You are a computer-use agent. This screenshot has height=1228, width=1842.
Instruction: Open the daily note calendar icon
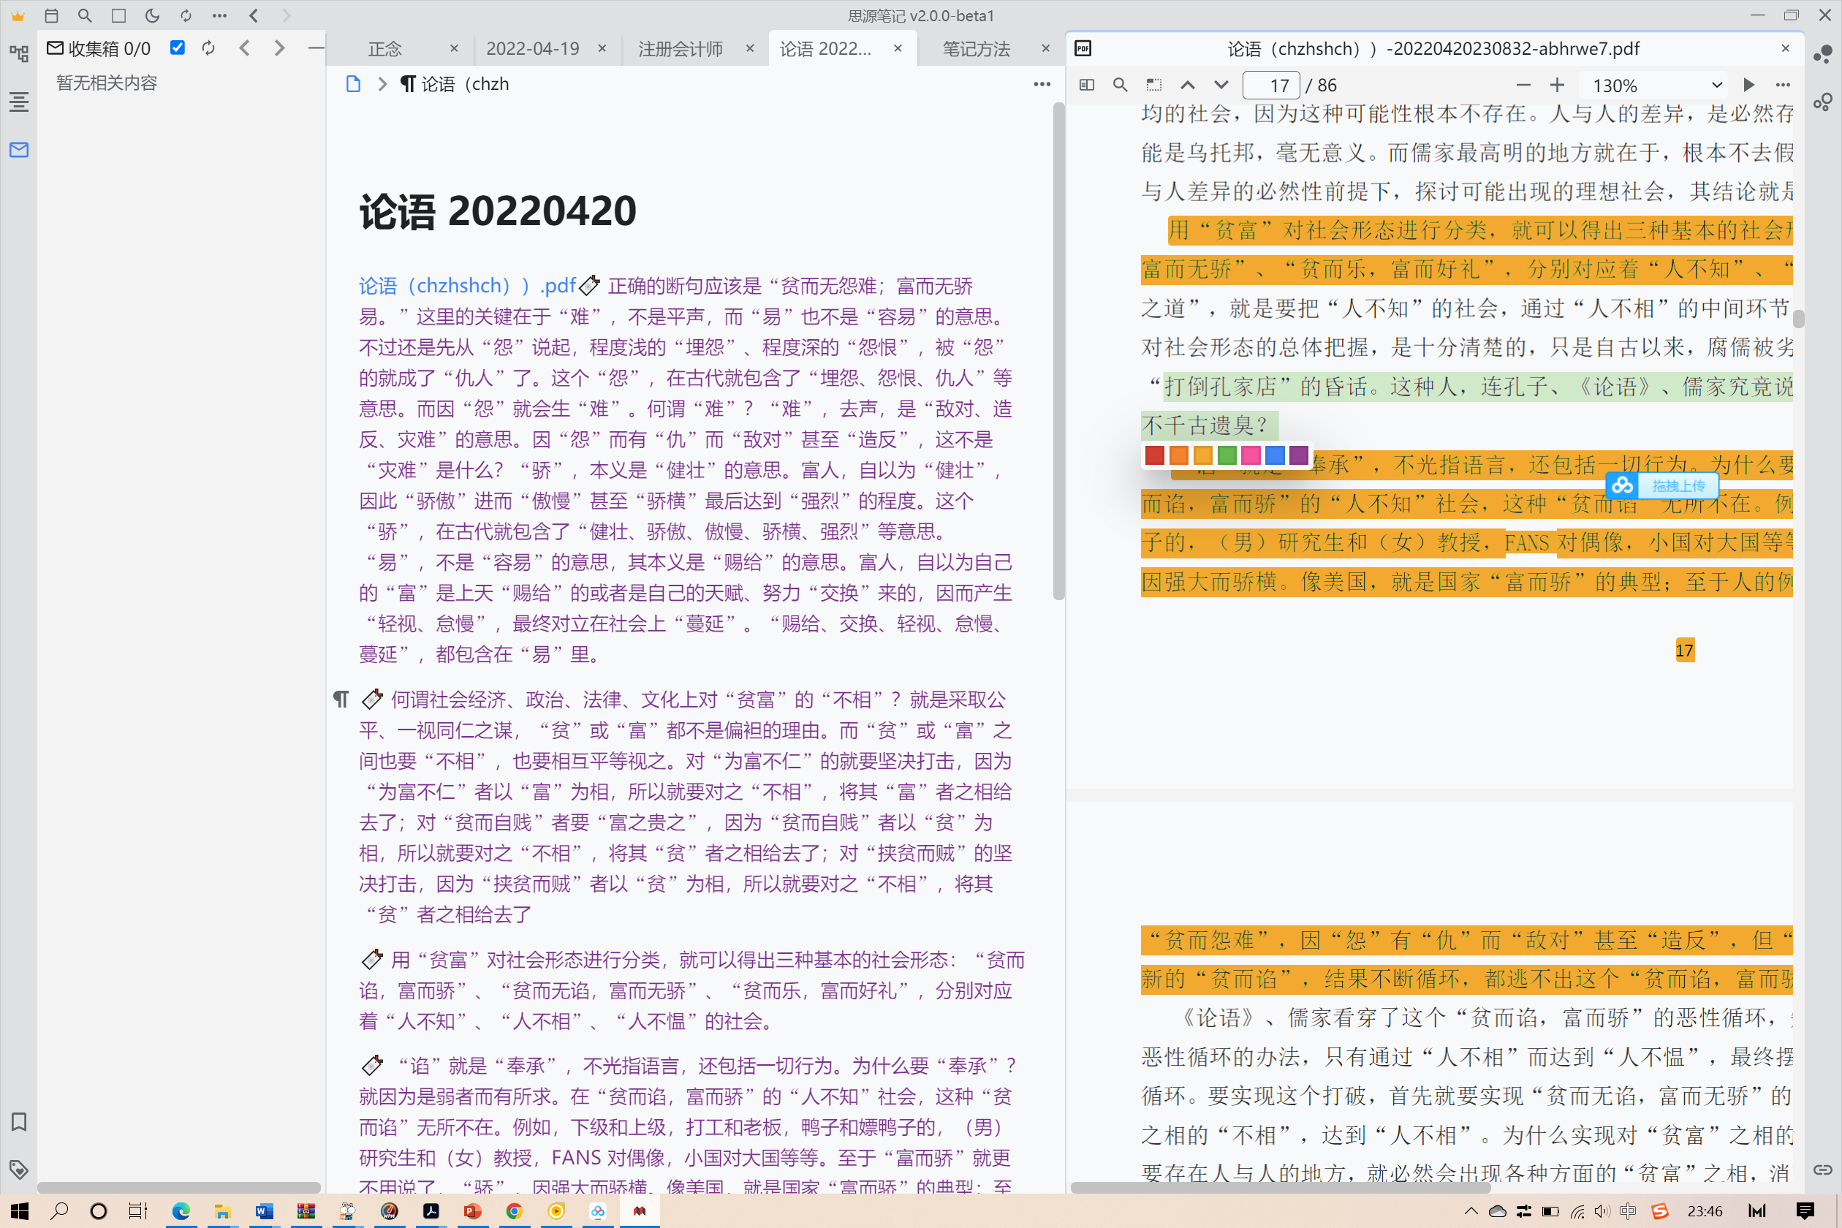click(x=52, y=15)
